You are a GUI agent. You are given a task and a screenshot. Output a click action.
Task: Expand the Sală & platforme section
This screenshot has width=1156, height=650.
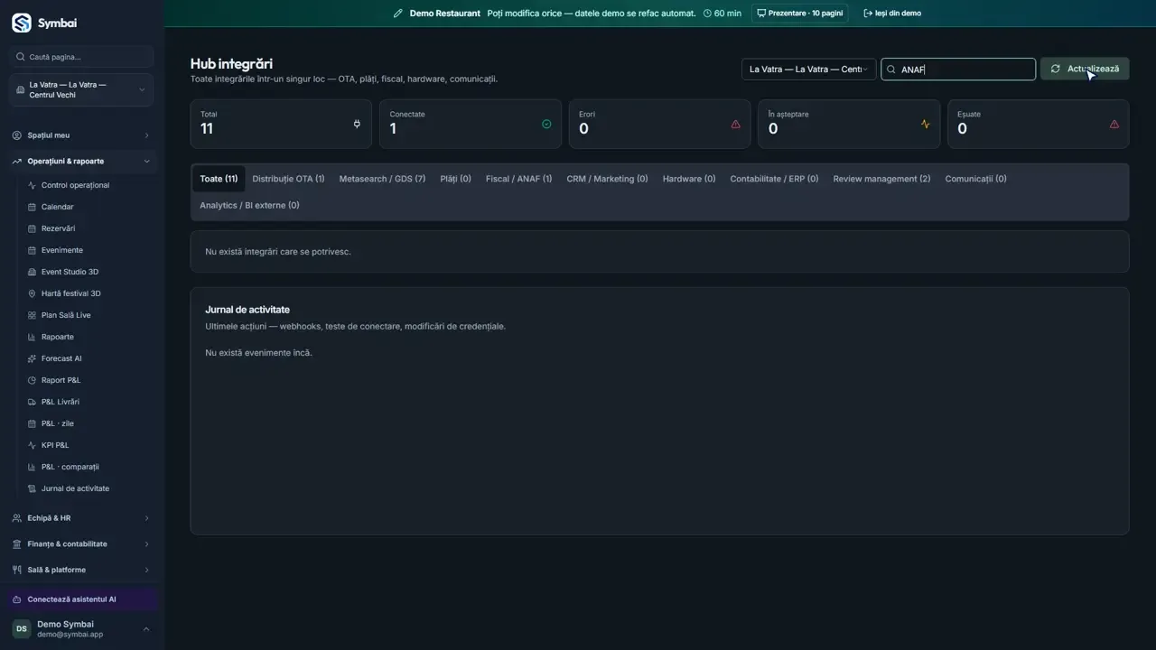(81, 570)
